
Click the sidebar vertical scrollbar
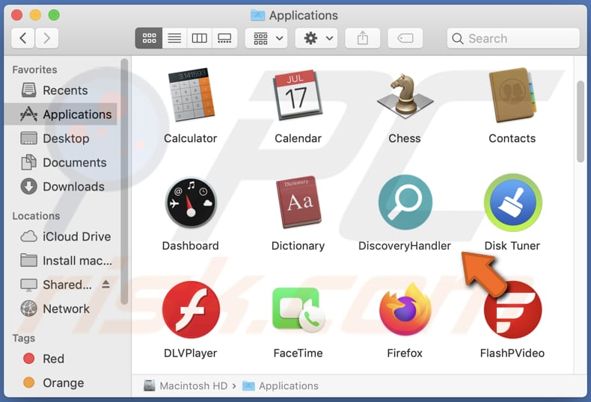click(124, 182)
